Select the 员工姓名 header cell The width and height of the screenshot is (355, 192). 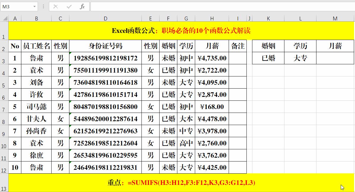tap(36, 45)
